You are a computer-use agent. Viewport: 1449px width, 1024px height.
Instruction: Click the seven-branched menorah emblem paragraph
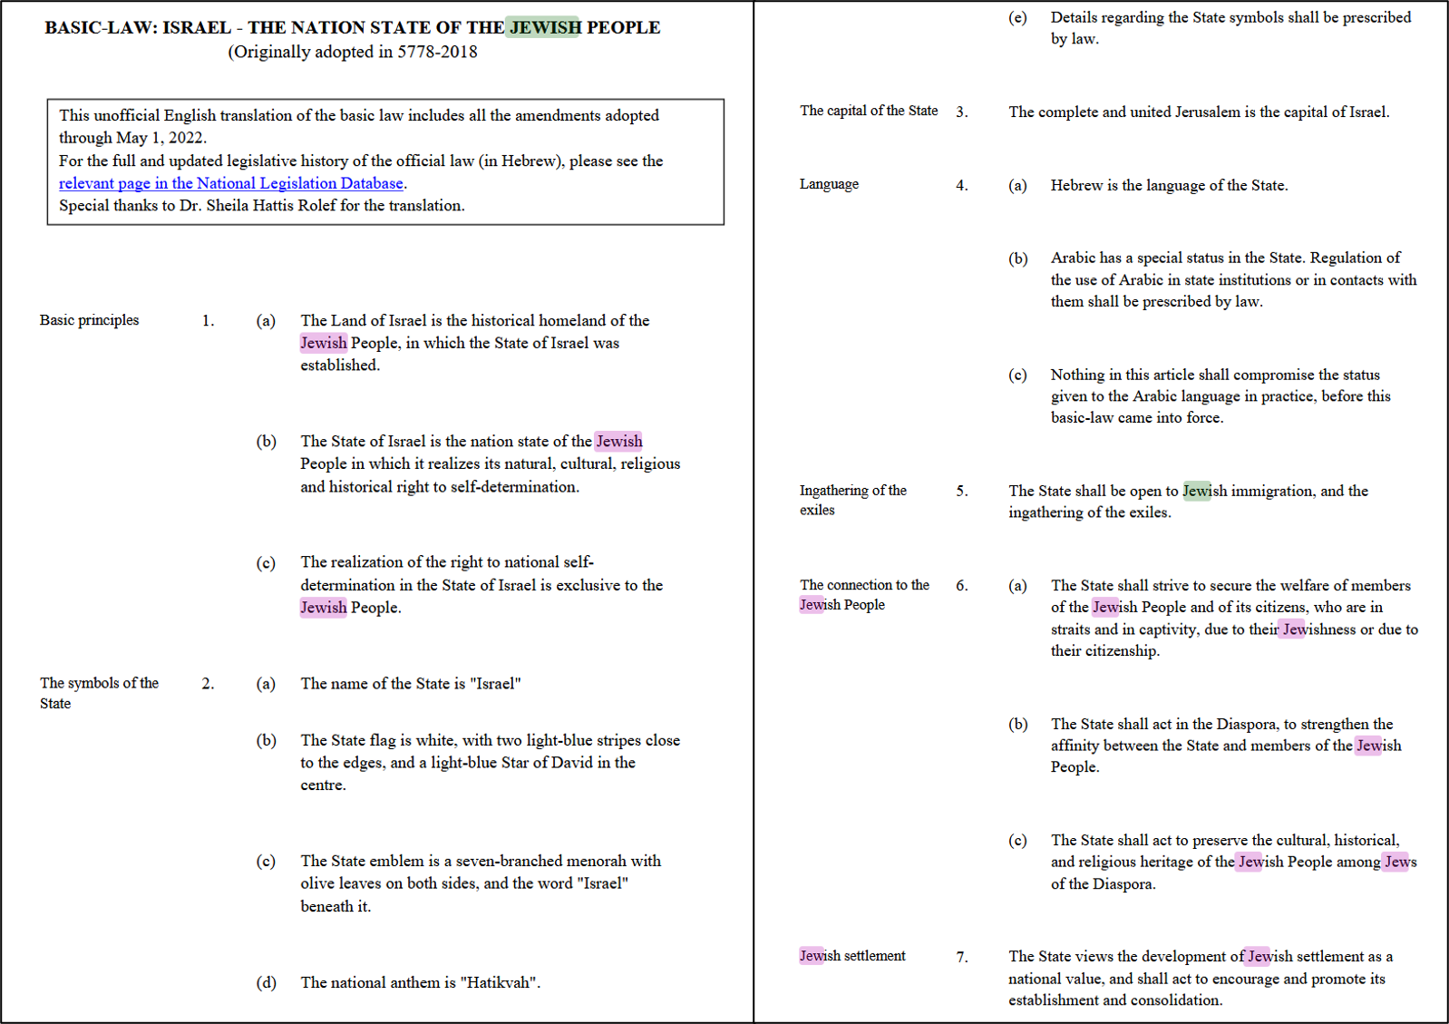click(481, 883)
